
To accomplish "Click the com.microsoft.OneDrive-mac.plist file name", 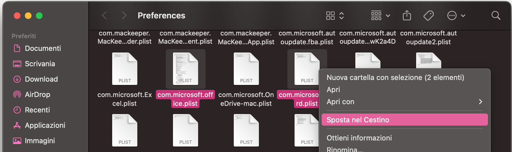I will tap(246, 99).
